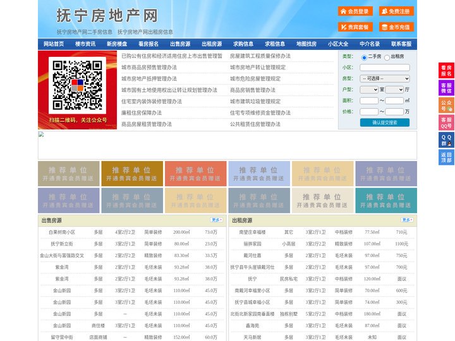
Task: Open link 公共租赁住房管理办法
Action: tap(255, 124)
